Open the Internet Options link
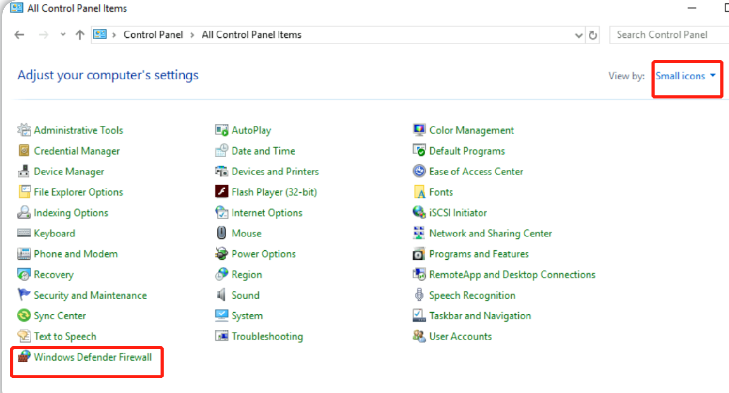The height and width of the screenshot is (393, 729). click(267, 213)
